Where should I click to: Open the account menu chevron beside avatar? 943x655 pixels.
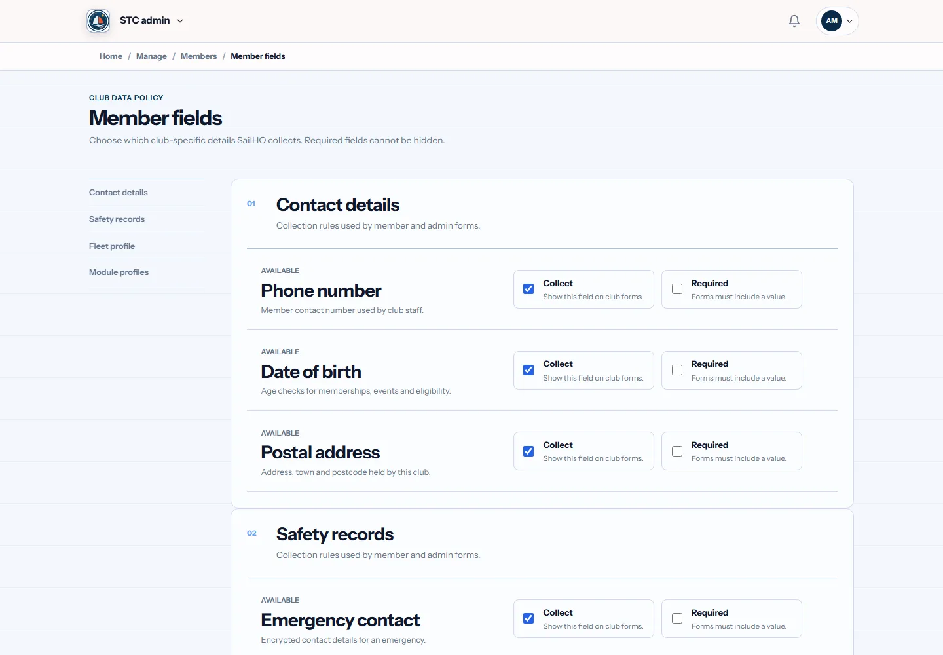tap(850, 21)
